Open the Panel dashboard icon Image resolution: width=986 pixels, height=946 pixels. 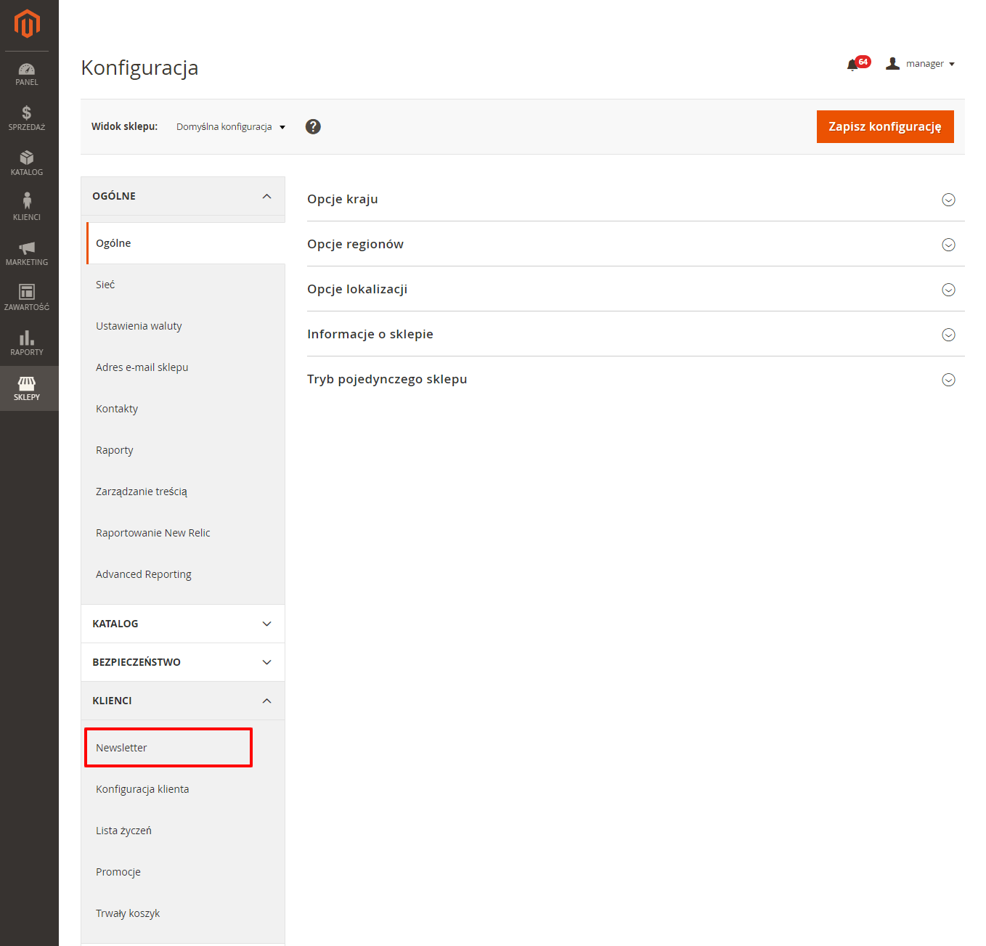[x=27, y=74]
